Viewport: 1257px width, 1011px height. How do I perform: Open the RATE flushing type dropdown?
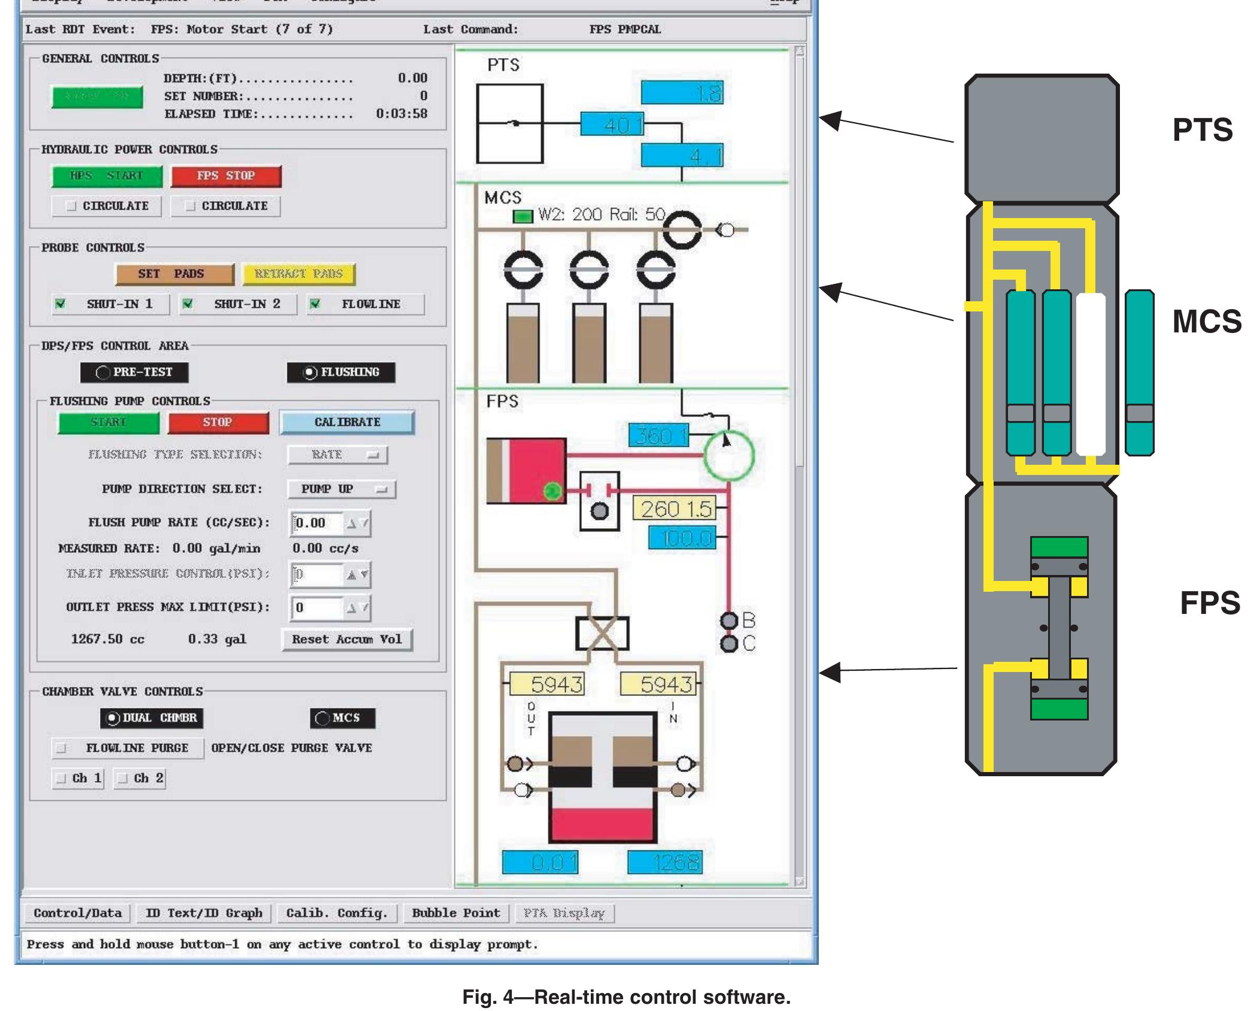point(338,455)
